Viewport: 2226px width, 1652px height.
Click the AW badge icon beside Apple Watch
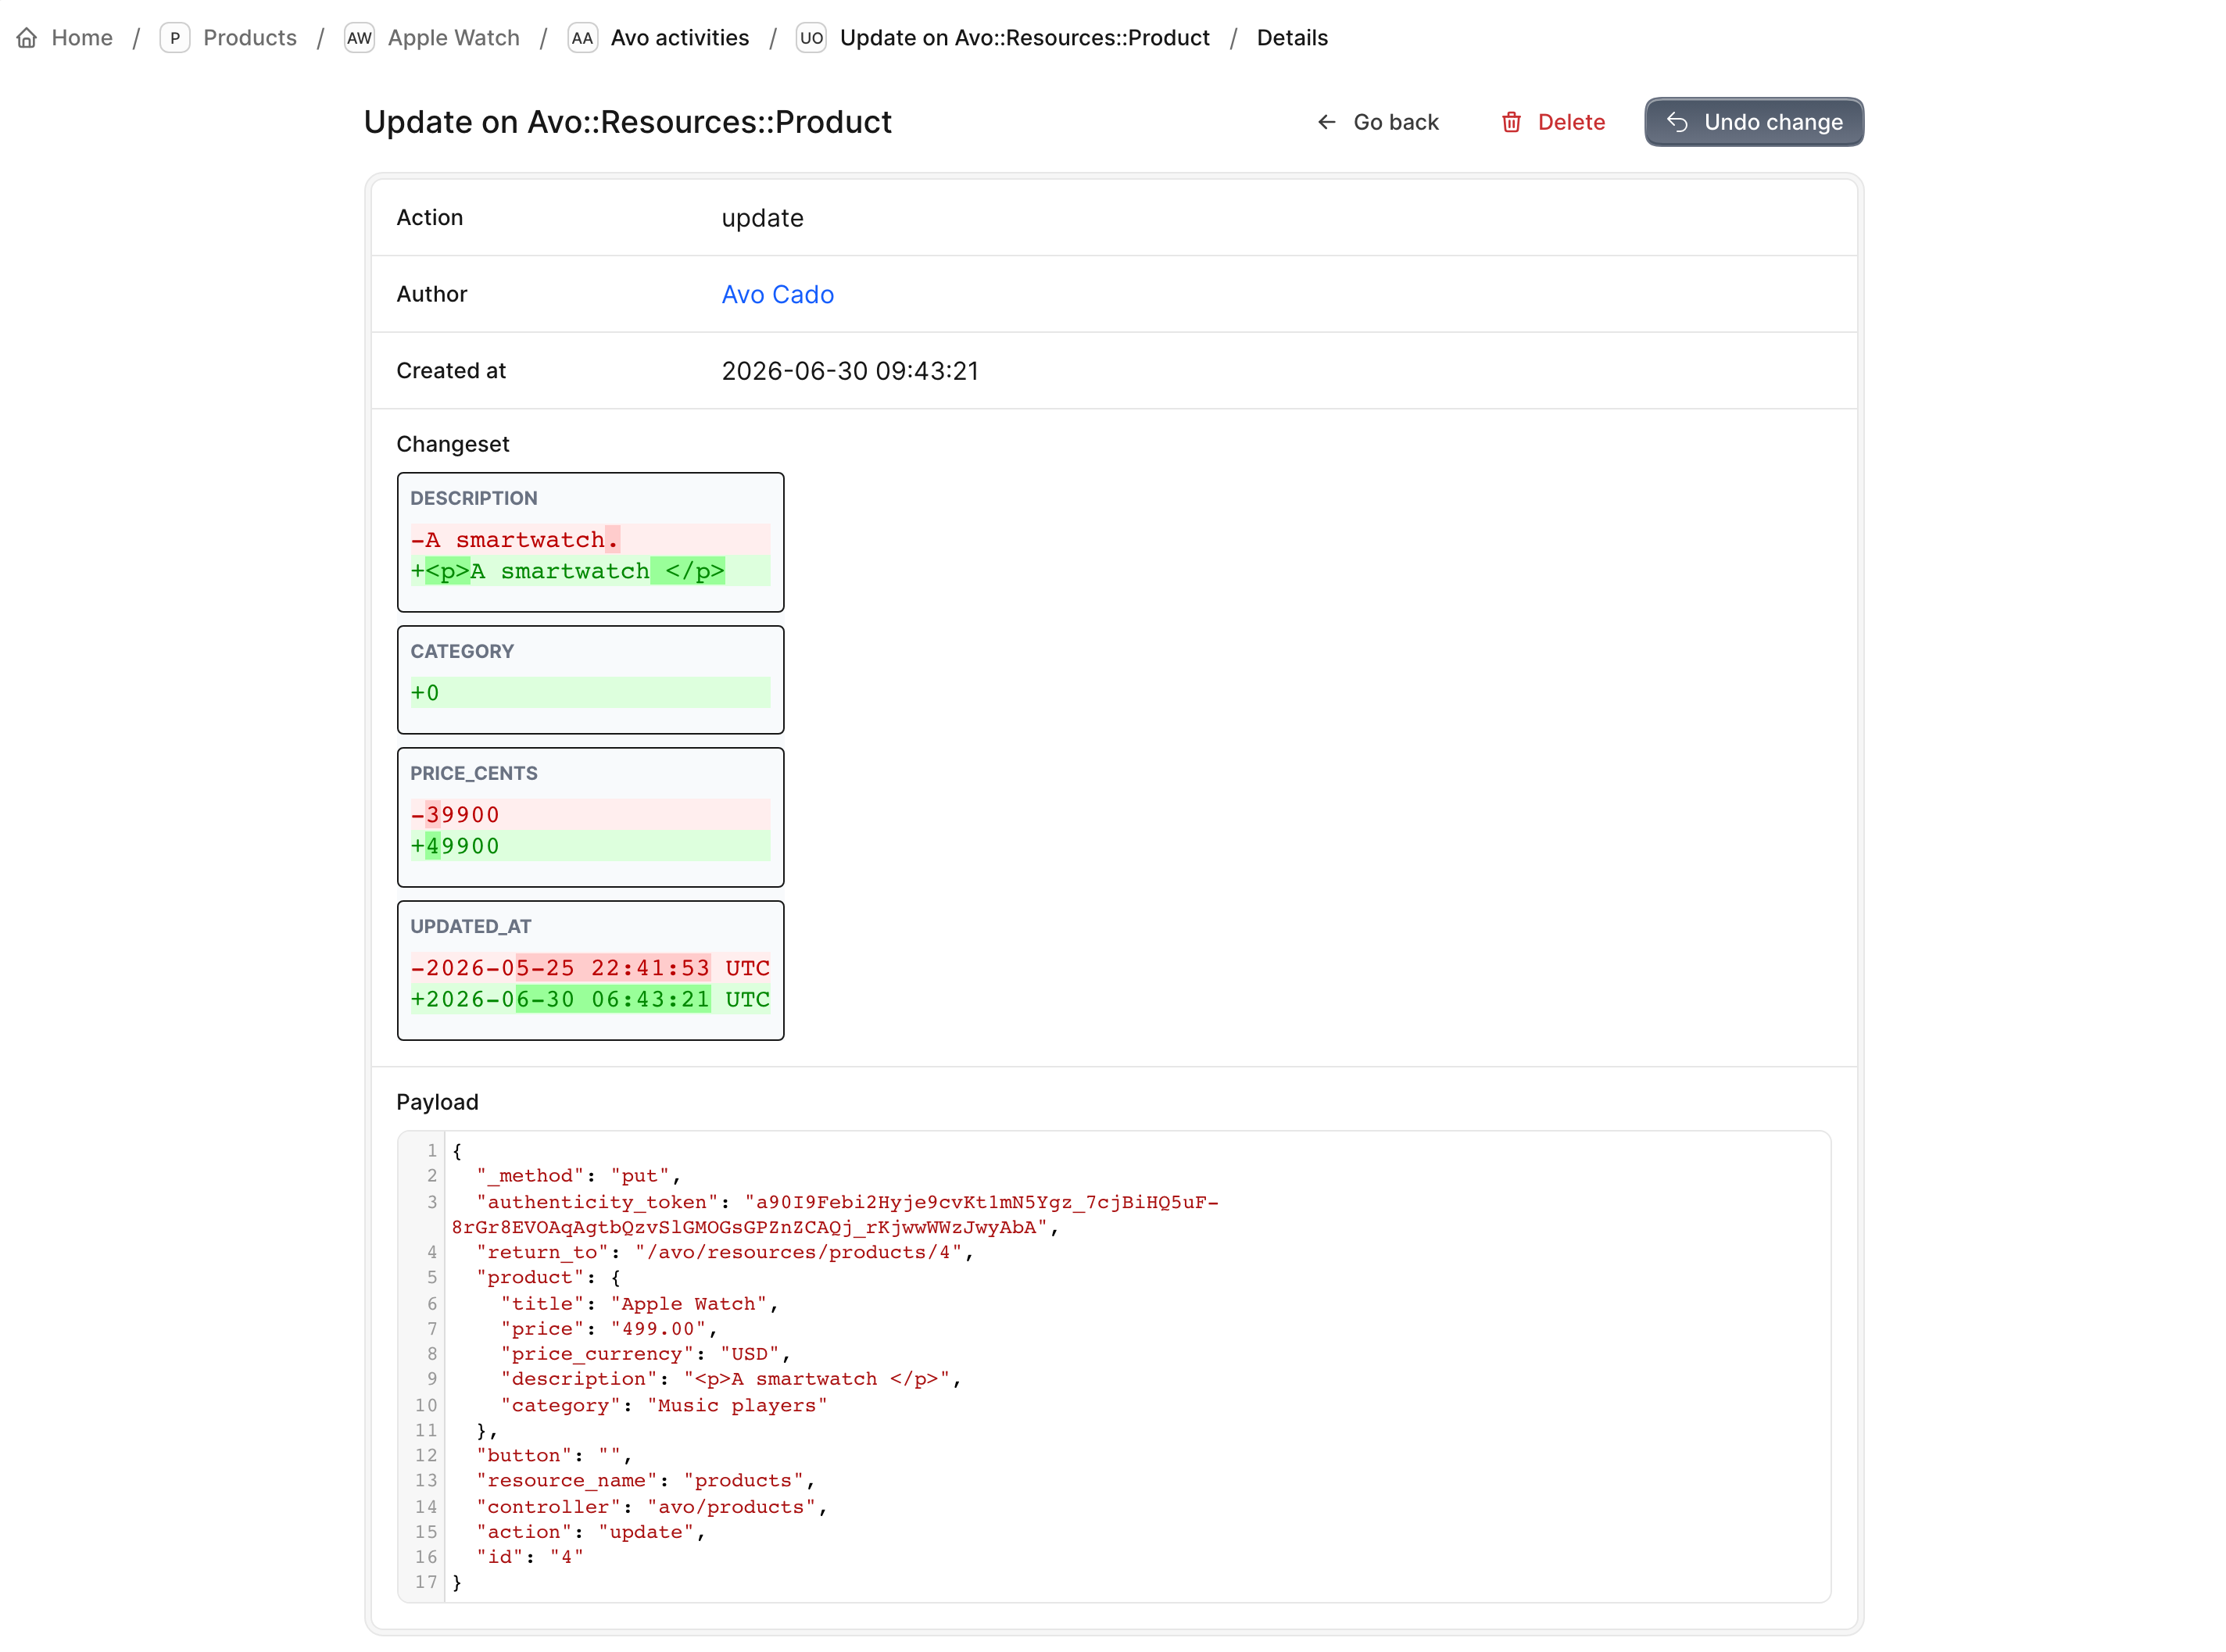(359, 38)
